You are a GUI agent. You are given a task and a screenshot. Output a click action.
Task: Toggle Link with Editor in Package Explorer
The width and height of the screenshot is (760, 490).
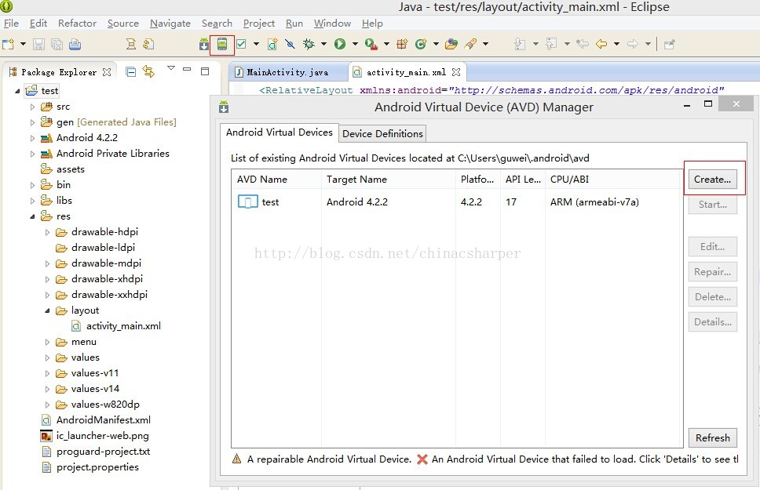click(148, 71)
